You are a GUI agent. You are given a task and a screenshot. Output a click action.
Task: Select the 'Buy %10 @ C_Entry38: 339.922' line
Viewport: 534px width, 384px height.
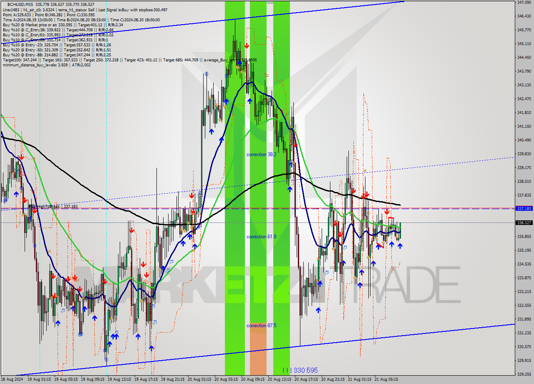tap(58, 30)
